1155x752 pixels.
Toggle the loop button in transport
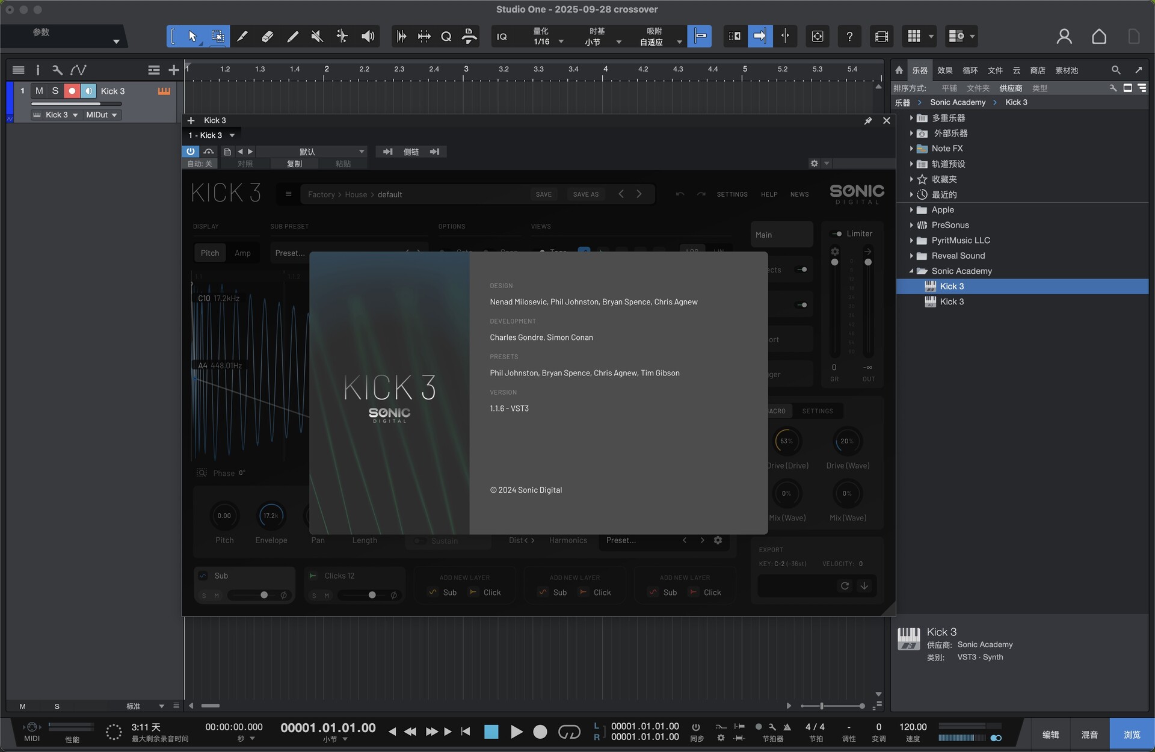click(x=569, y=732)
